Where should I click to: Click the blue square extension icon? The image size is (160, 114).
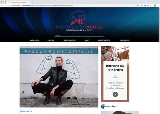(x=145, y=5)
